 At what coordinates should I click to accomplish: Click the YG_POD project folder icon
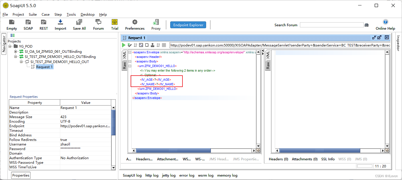15,46
